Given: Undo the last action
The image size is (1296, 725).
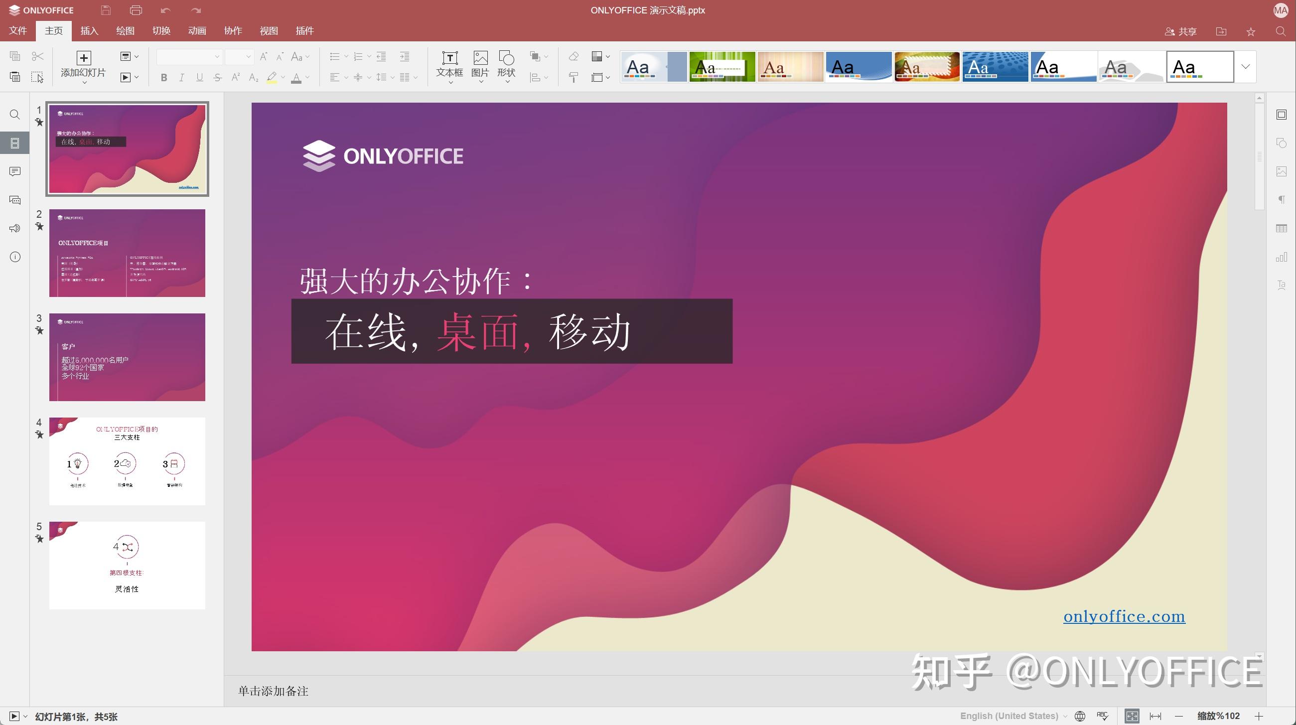Looking at the screenshot, I should coord(165,10).
